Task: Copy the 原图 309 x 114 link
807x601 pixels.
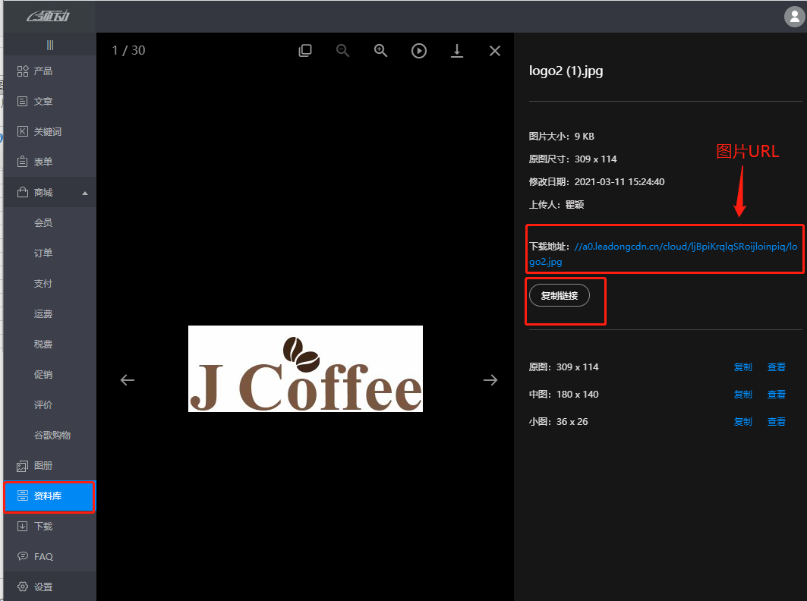Action: click(742, 367)
